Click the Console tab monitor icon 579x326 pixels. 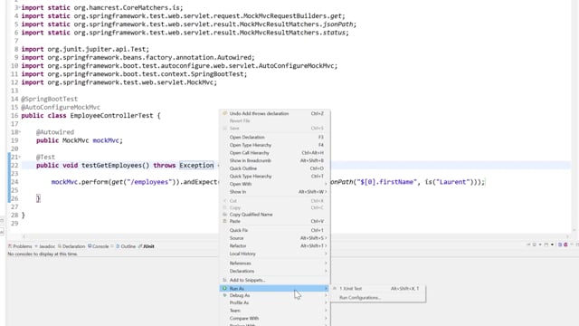(90, 246)
